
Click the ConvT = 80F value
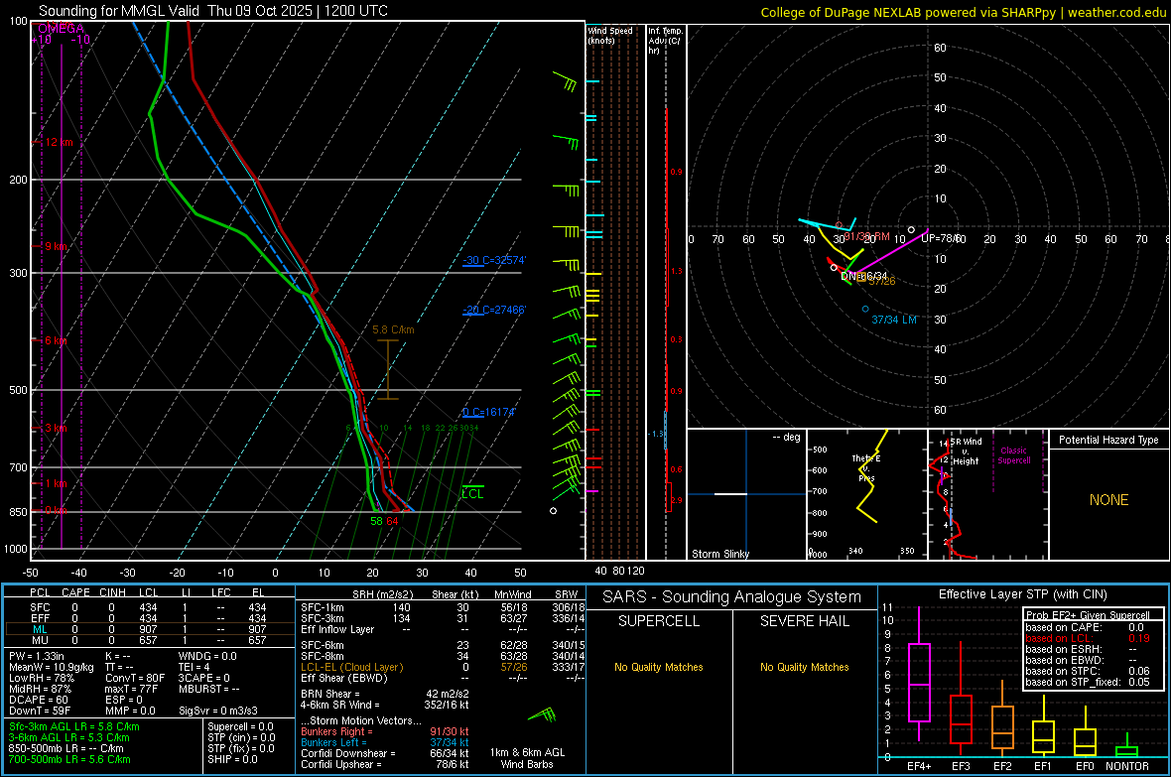[x=135, y=679]
